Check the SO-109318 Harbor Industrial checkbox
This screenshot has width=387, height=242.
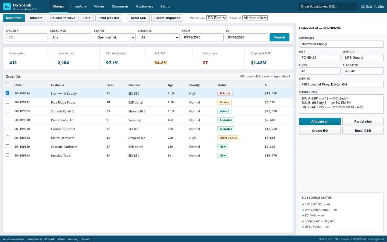point(7,129)
